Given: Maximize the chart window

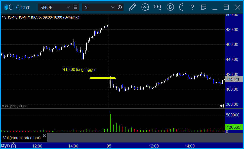Looking at the screenshot, I should (226, 7).
